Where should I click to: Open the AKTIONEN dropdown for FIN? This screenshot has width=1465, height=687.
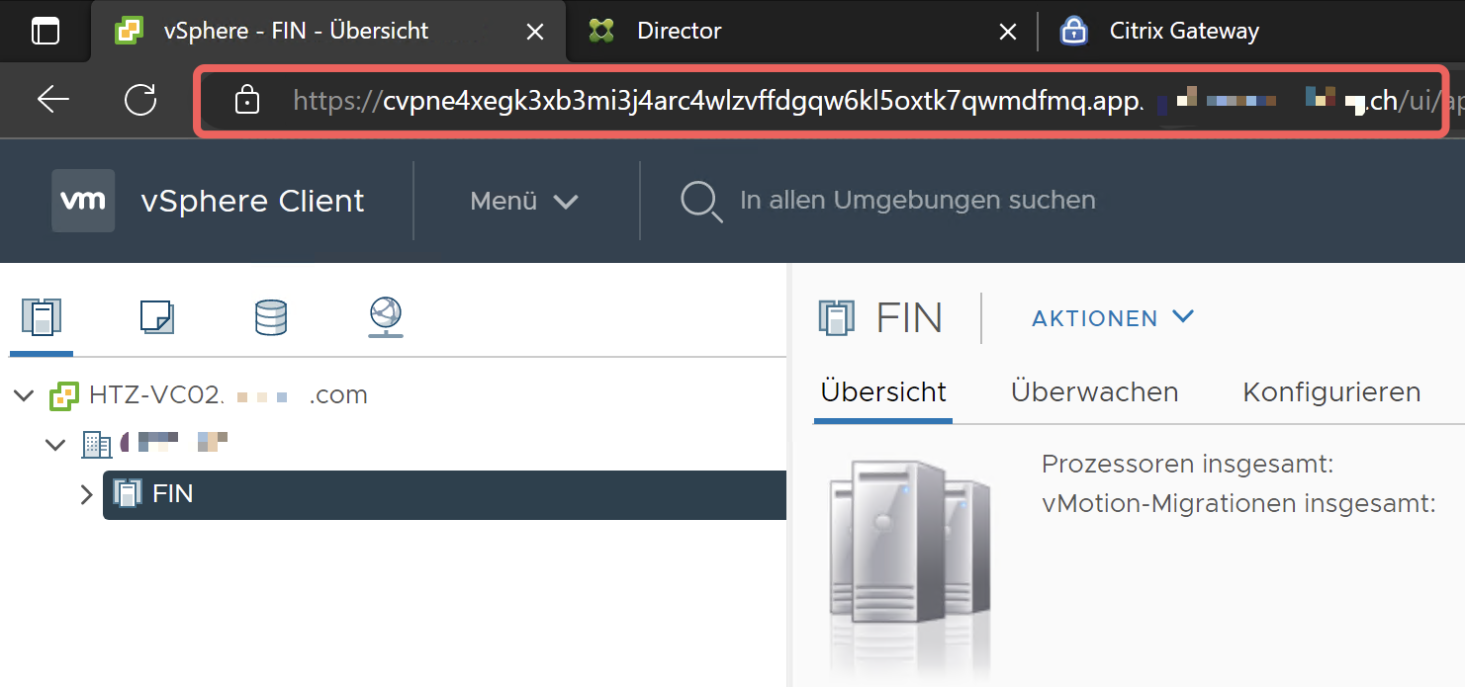(1112, 317)
